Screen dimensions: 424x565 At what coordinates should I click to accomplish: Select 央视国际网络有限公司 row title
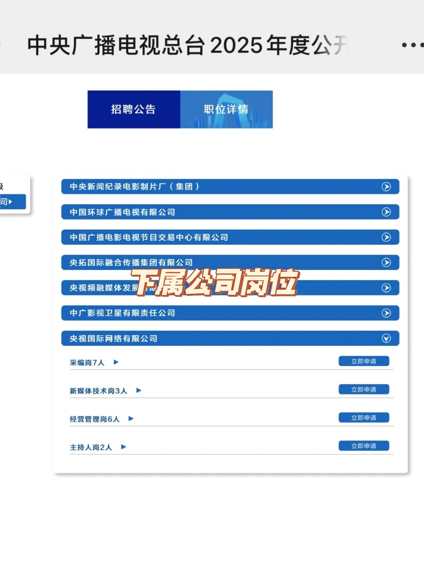pyautogui.click(x=113, y=338)
